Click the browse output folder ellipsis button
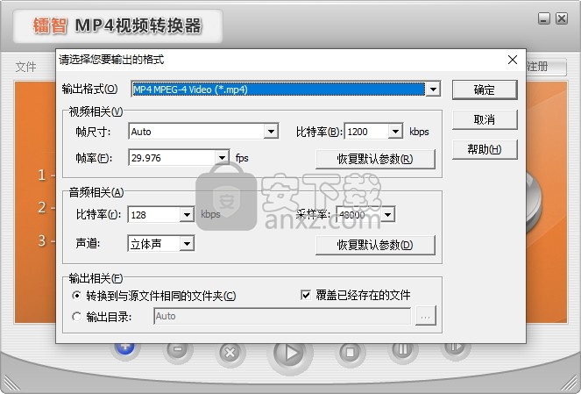581x394 pixels. [x=425, y=316]
